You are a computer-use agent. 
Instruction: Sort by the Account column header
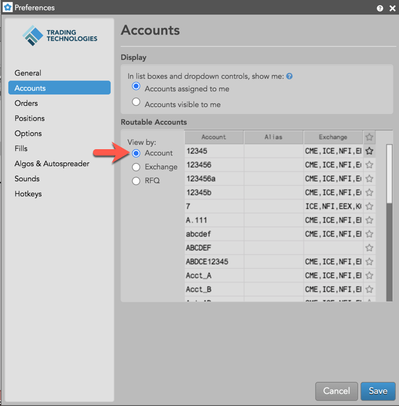pos(214,137)
